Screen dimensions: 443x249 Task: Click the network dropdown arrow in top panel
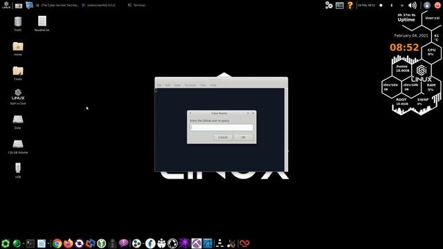[401, 6]
